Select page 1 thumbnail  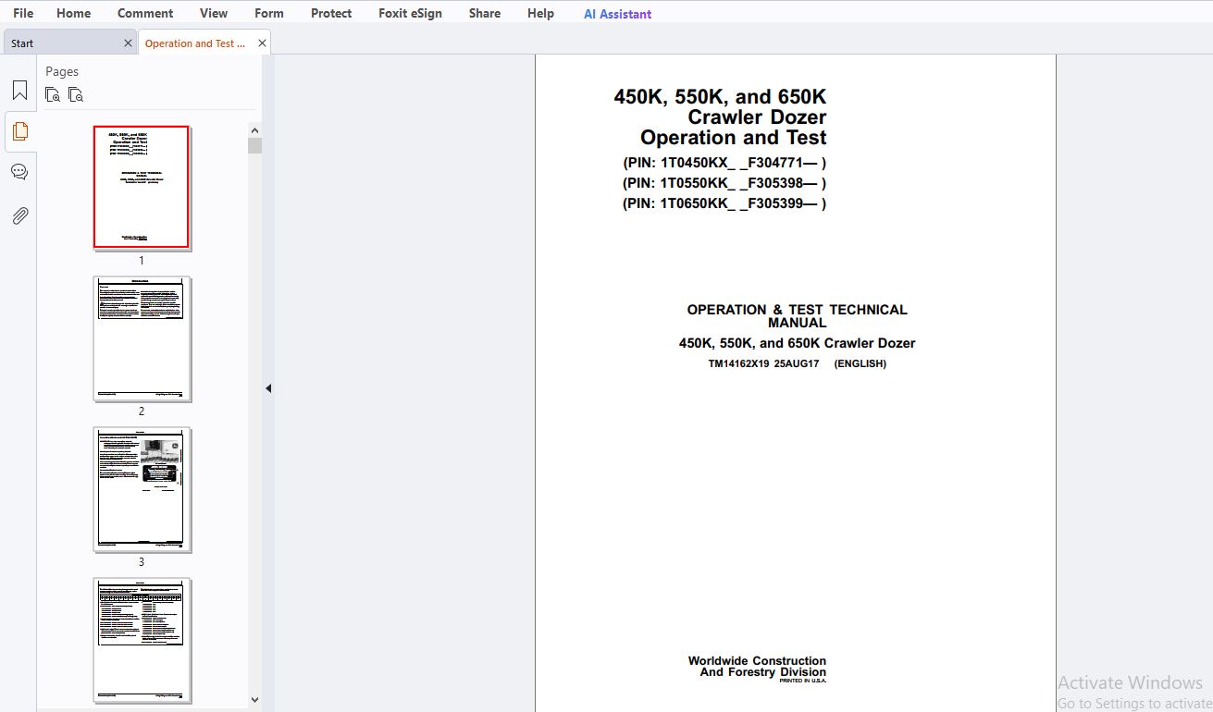pos(142,188)
